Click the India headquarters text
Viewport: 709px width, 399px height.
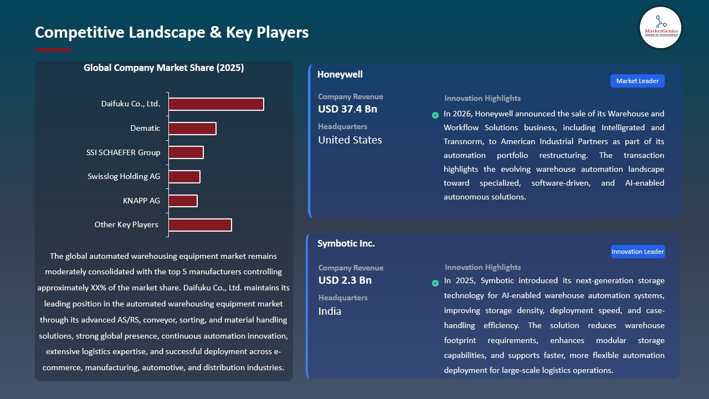[330, 311]
